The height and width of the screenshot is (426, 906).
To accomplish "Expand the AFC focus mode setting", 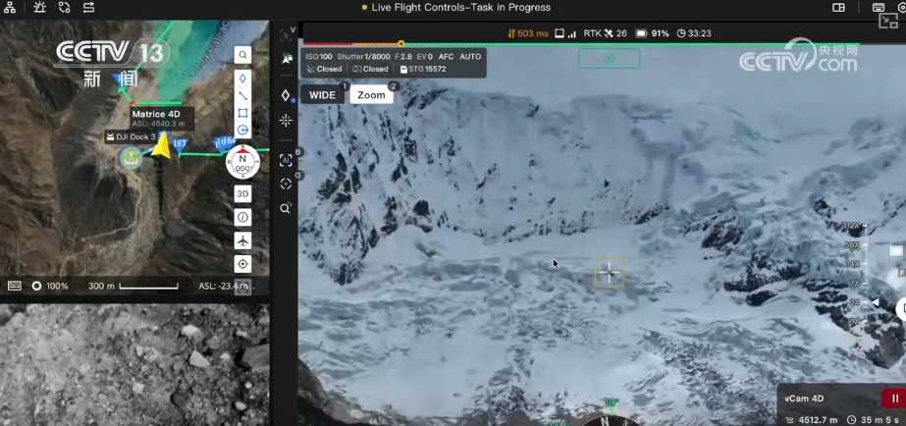I will 446,57.
